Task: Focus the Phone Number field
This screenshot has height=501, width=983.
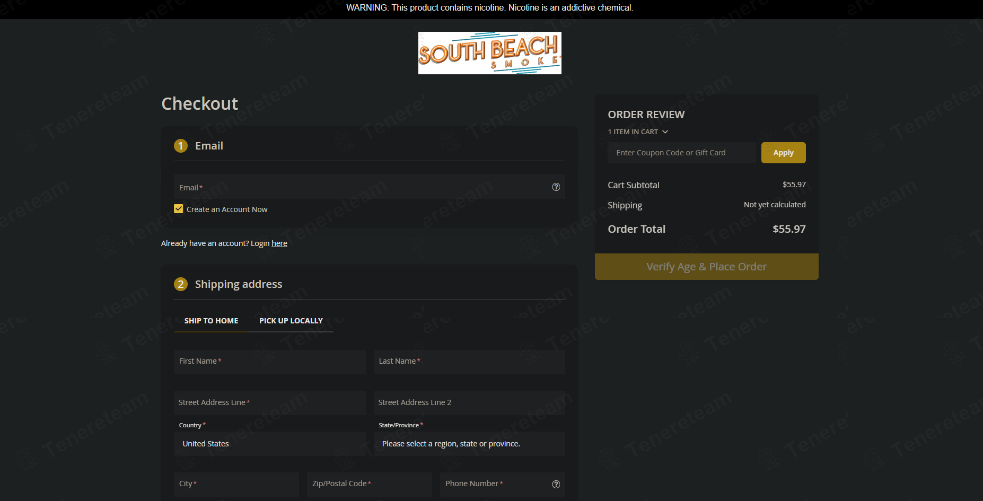Action: [503, 484]
